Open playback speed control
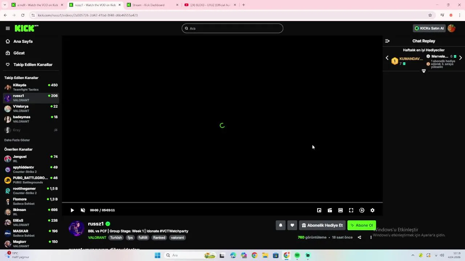The image size is (465, 261). [362, 210]
